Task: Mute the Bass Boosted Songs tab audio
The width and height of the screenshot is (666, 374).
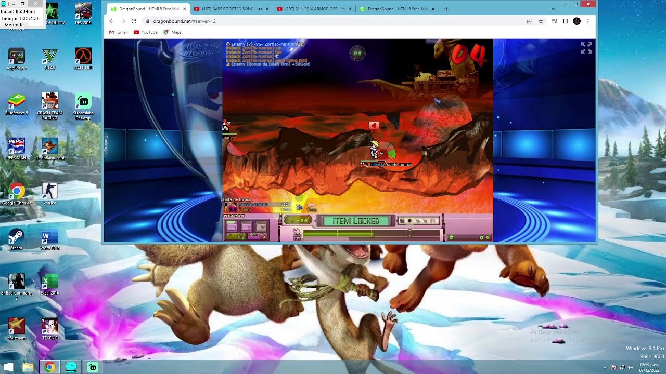Action: pos(260,9)
